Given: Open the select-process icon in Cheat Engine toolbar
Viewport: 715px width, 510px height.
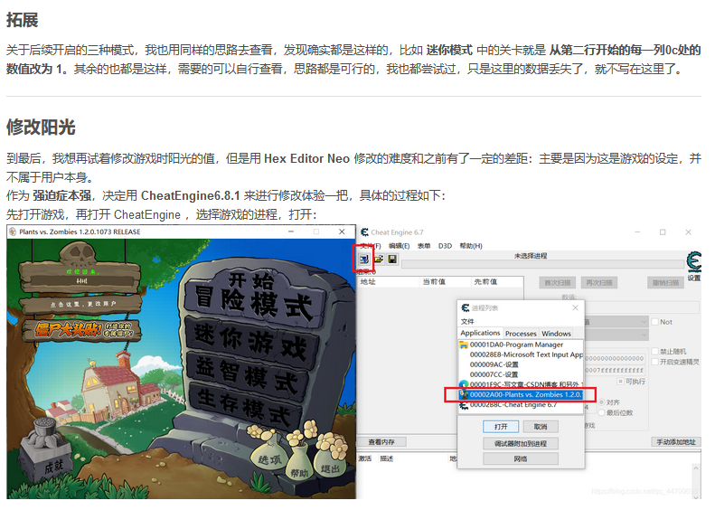Looking at the screenshot, I should [363, 260].
